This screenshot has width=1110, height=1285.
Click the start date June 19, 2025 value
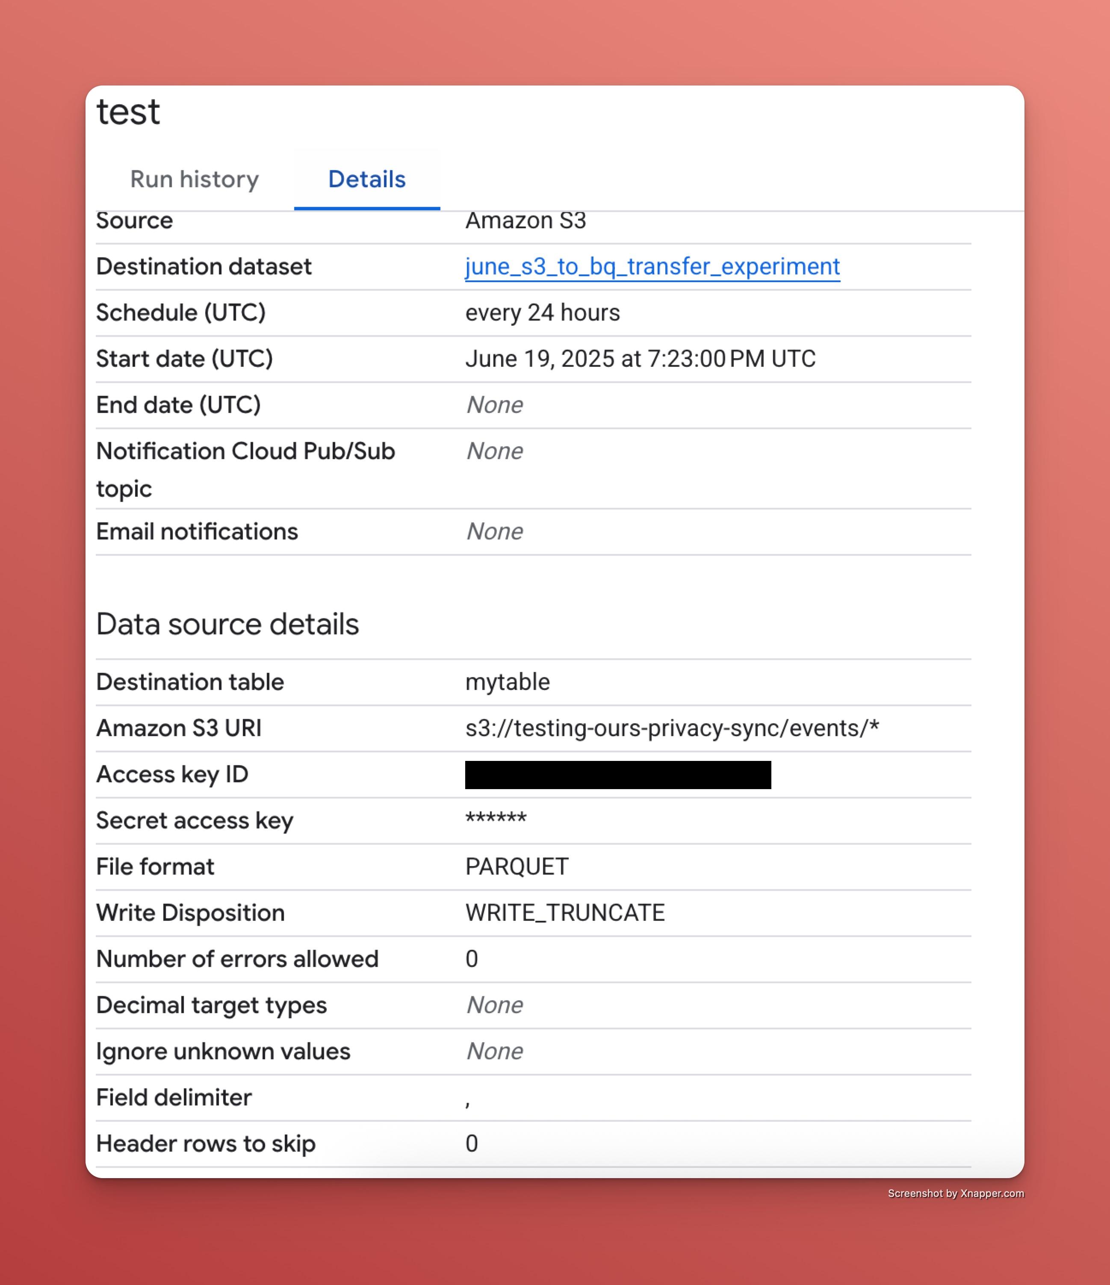[641, 359]
